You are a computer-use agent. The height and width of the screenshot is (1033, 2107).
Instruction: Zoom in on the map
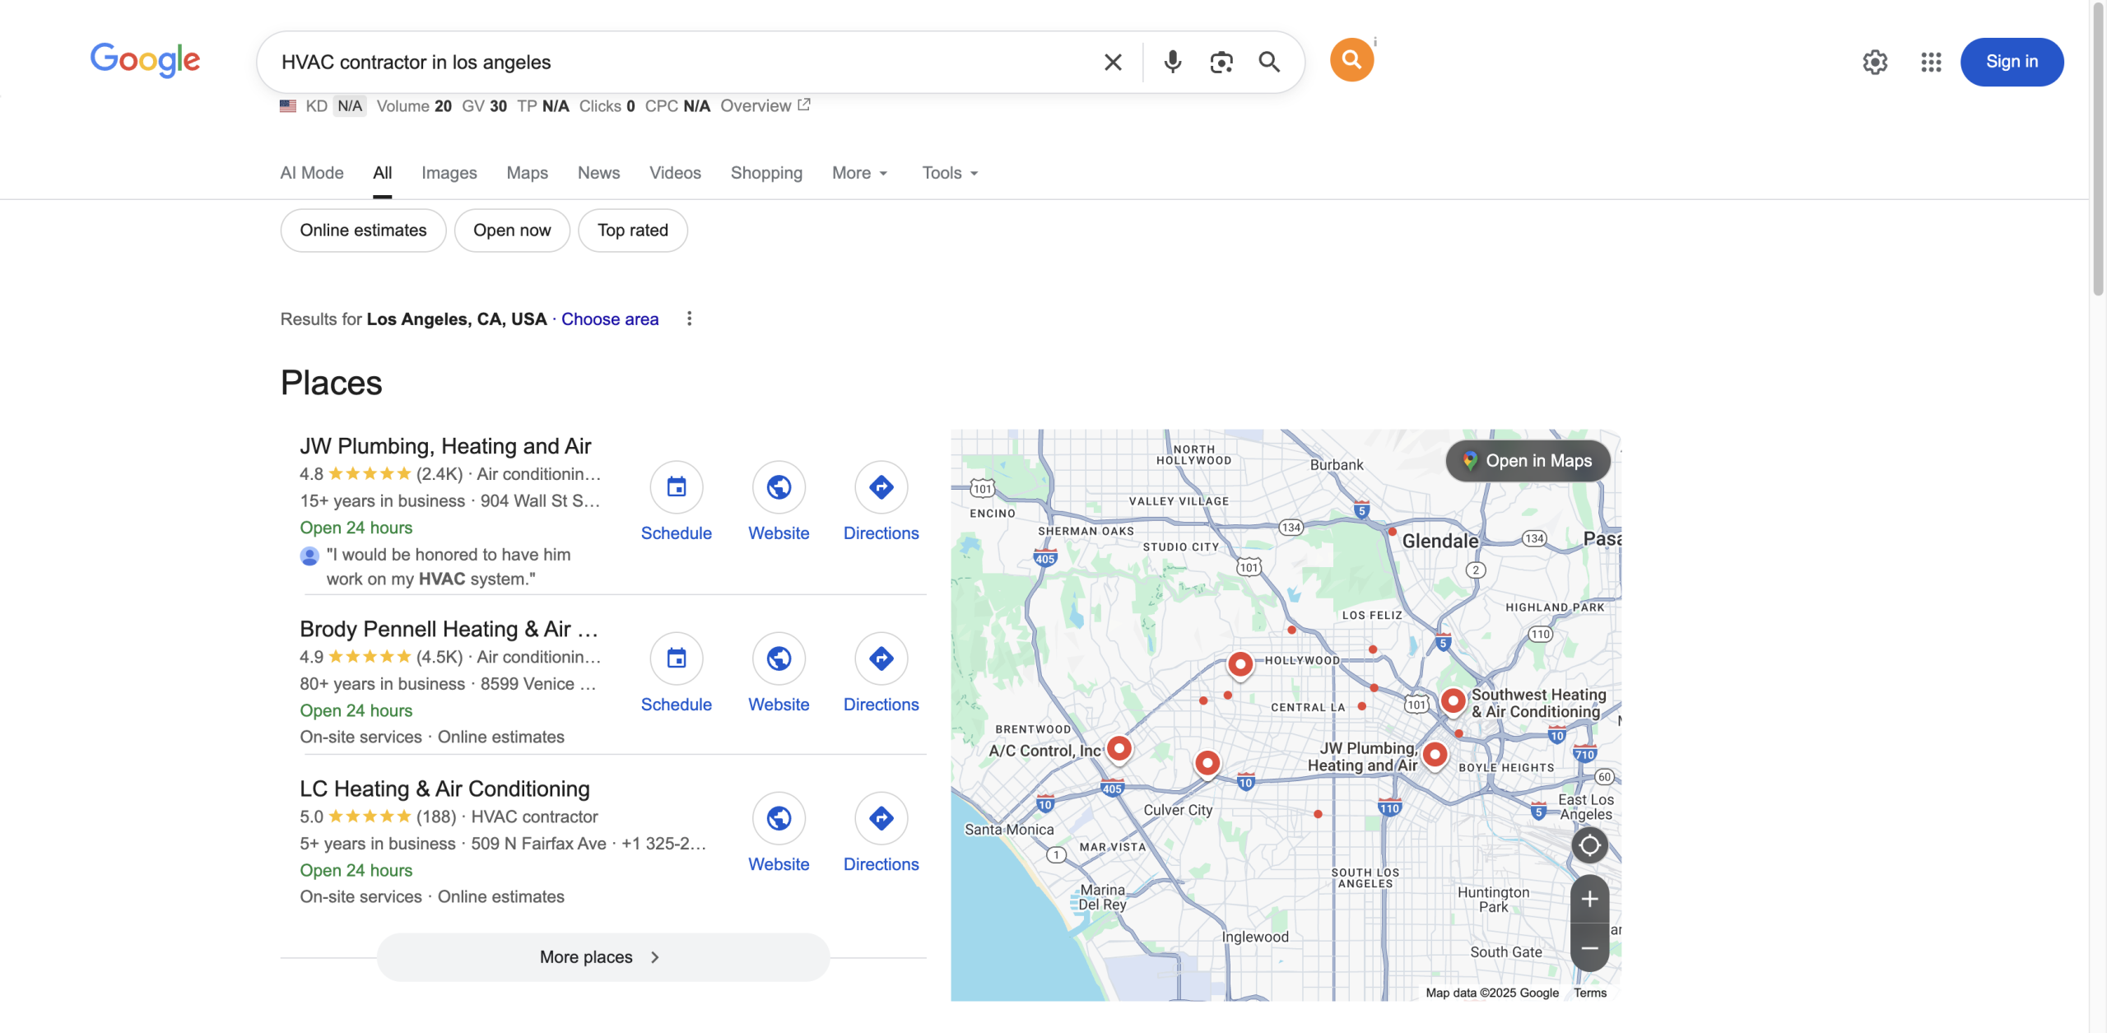pos(1589,899)
